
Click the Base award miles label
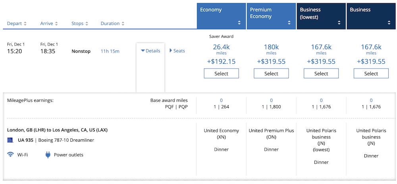pyautogui.click(x=169, y=100)
